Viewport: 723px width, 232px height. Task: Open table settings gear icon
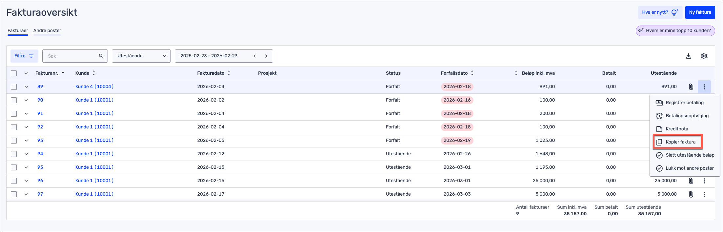click(704, 56)
